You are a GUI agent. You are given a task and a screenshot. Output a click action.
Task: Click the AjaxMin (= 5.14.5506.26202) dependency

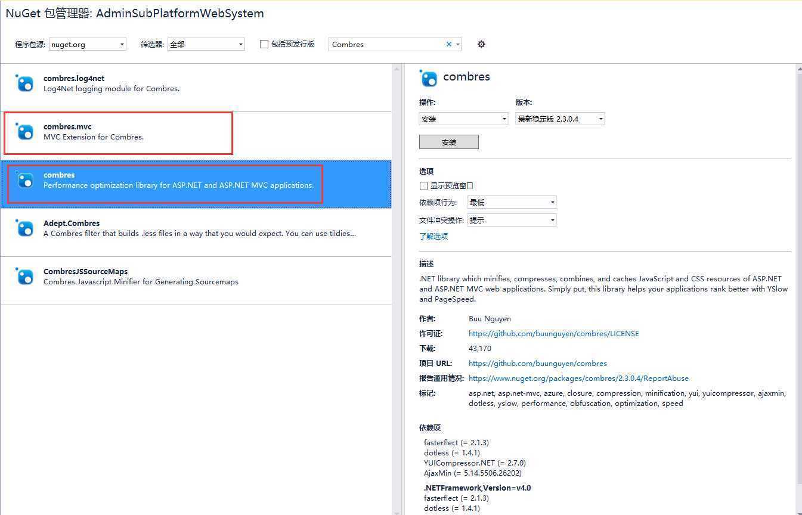[x=473, y=473]
